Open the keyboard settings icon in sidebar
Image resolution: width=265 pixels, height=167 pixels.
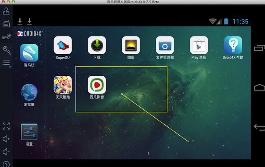[x=6, y=24]
